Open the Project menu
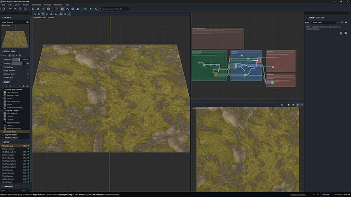The width and height of the screenshot is (351, 197). click(x=26, y=5)
